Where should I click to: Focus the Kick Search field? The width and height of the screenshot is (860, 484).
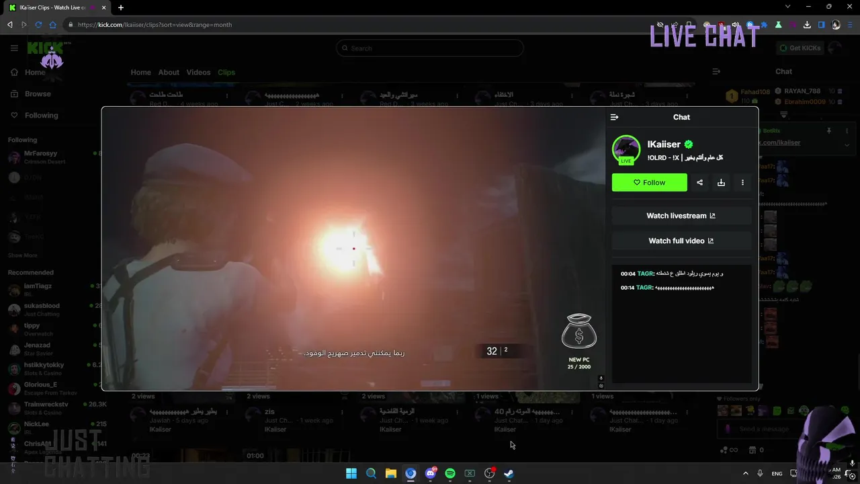(x=429, y=48)
